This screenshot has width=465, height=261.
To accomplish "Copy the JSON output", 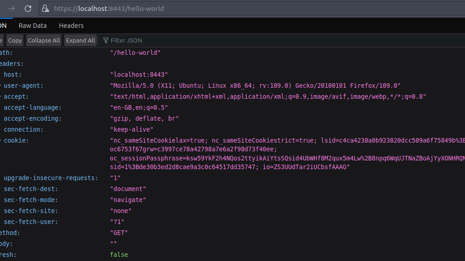I will tap(15, 41).
